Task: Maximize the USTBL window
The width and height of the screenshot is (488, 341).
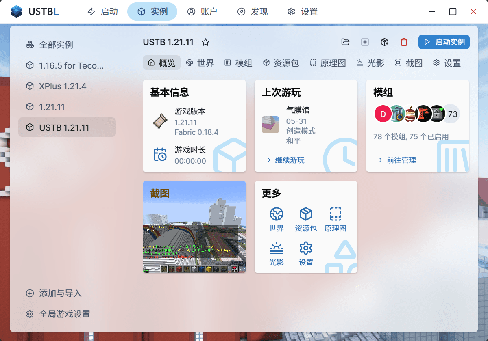Action: pos(453,12)
